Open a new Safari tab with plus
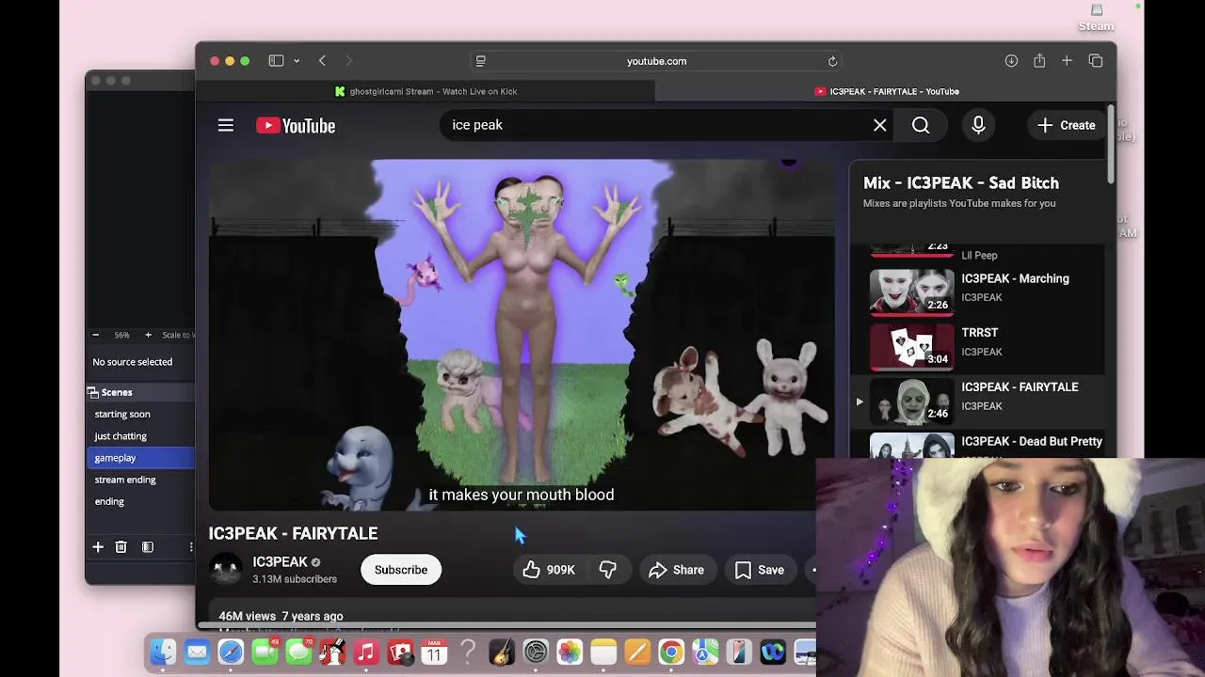The width and height of the screenshot is (1205, 677). pyautogui.click(x=1067, y=61)
